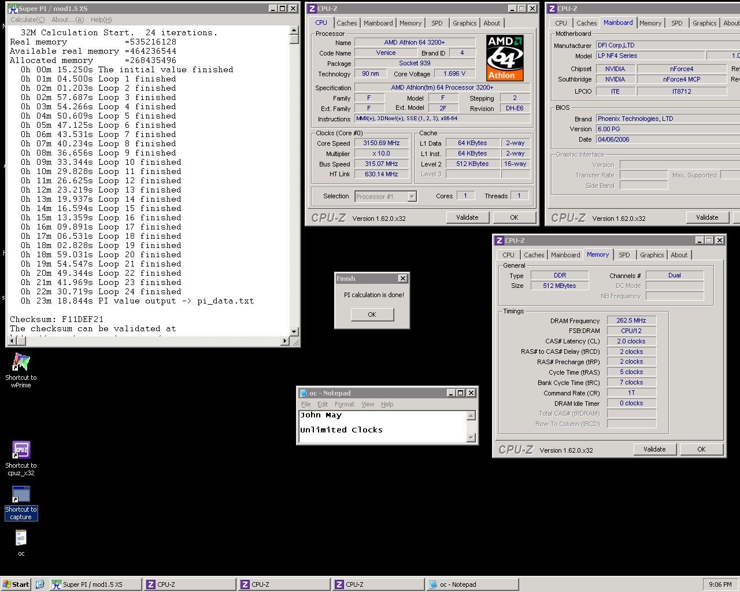Click the Core Speed 3150.69 MHz field
Image resolution: width=740 pixels, height=592 pixels.
[381, 143]
